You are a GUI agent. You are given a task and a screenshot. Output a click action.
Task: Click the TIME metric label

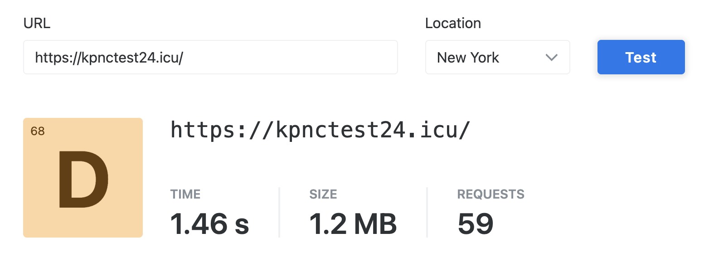(x=185, y=194)
